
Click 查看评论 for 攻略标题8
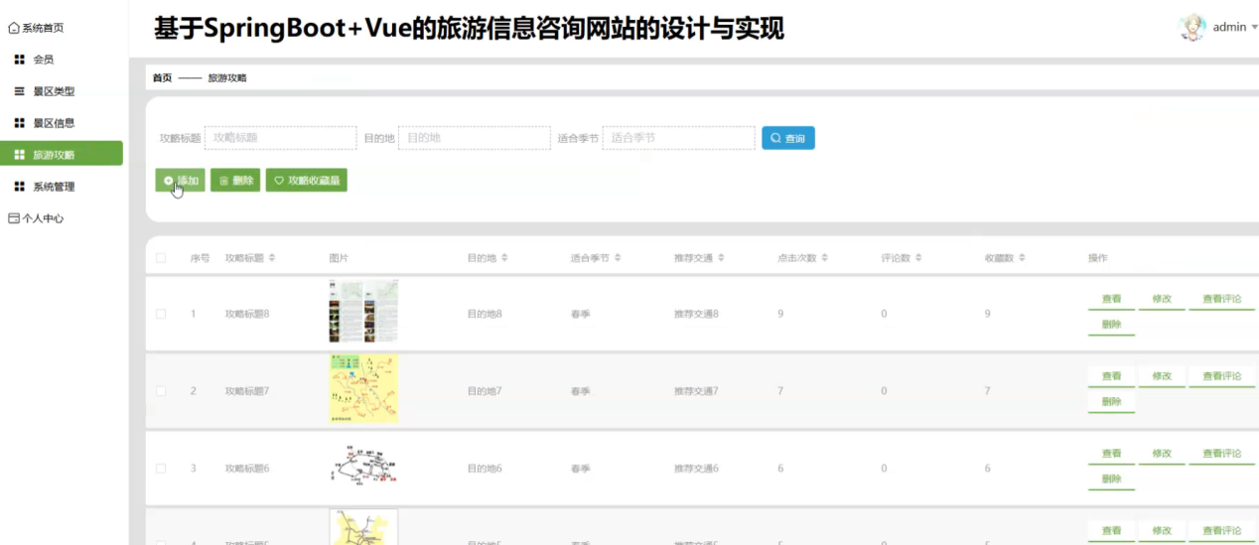[x=1222, y=299]
